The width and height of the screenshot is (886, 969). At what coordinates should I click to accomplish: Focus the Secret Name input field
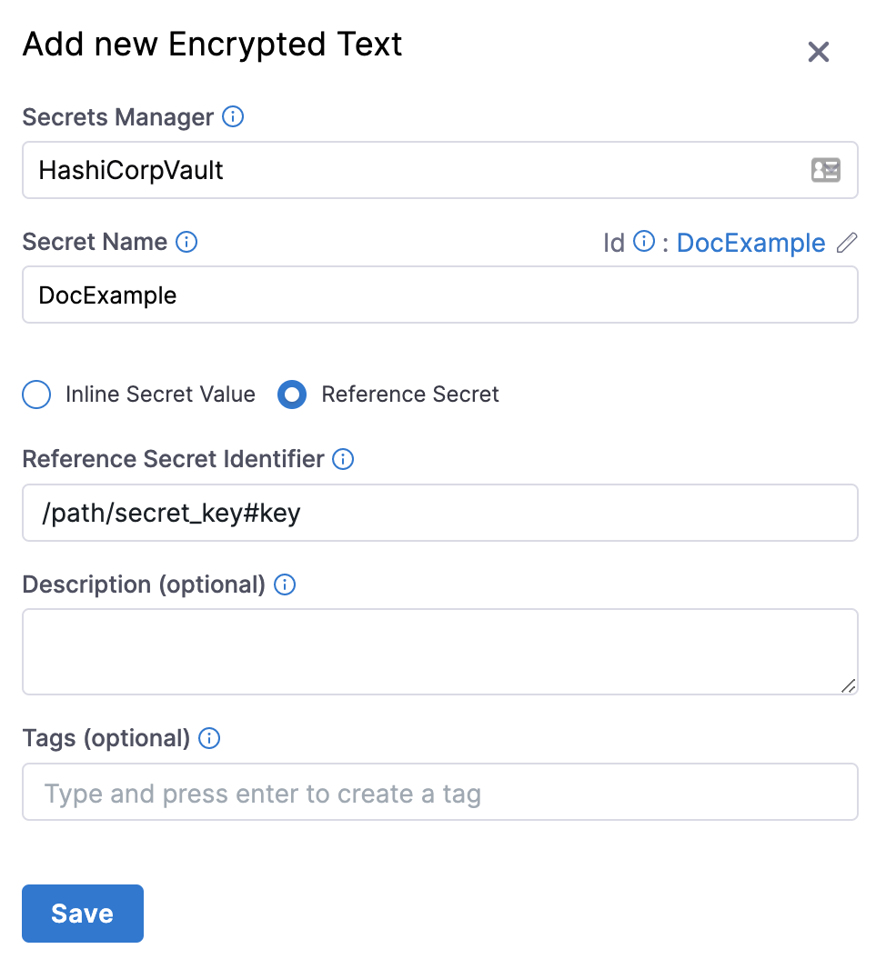[439, 295]
